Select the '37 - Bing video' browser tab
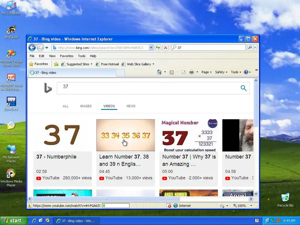The width and height of the screenshot is (300, 225). pyautogui.click(x=72, y=73)
